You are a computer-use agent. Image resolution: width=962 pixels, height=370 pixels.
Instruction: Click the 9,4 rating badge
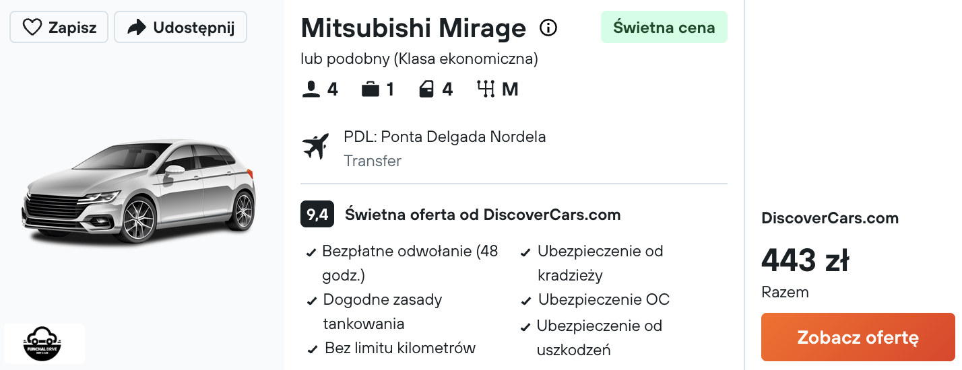point(317,215)
